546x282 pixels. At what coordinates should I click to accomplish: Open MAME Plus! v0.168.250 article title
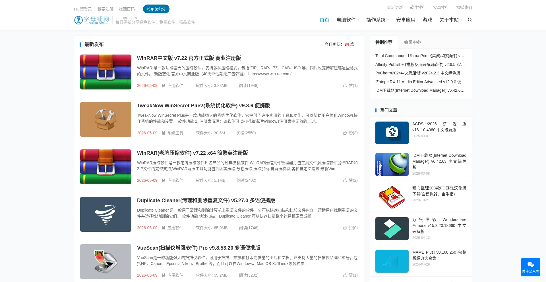[439, 255]
